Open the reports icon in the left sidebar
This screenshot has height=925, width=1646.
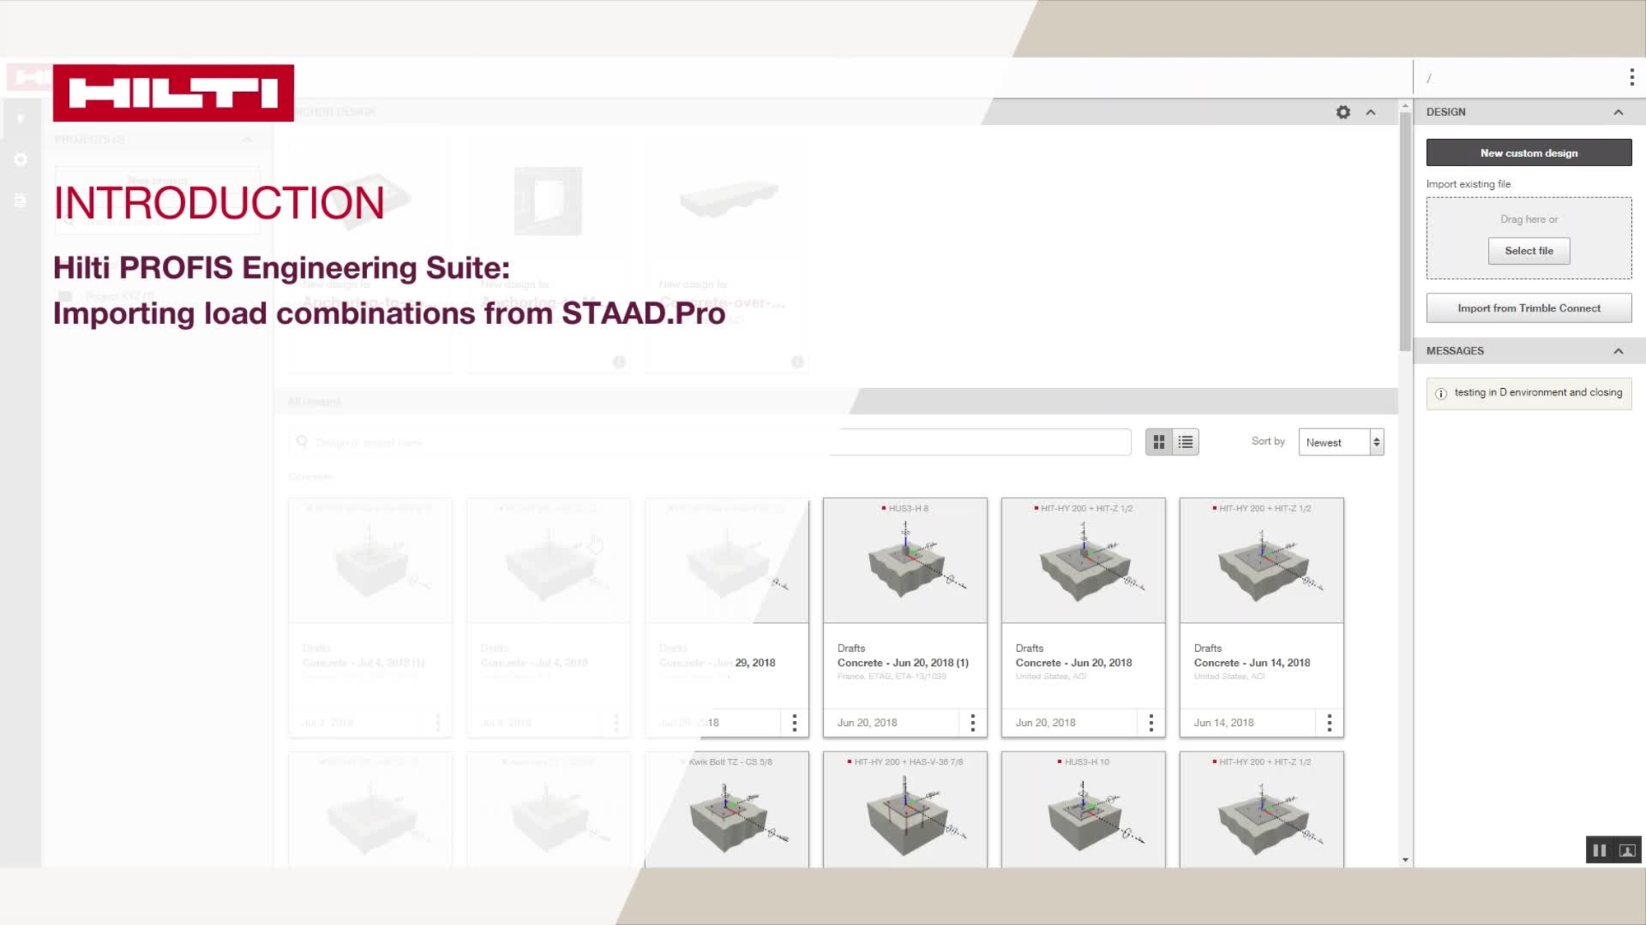(x=21, y=200)
